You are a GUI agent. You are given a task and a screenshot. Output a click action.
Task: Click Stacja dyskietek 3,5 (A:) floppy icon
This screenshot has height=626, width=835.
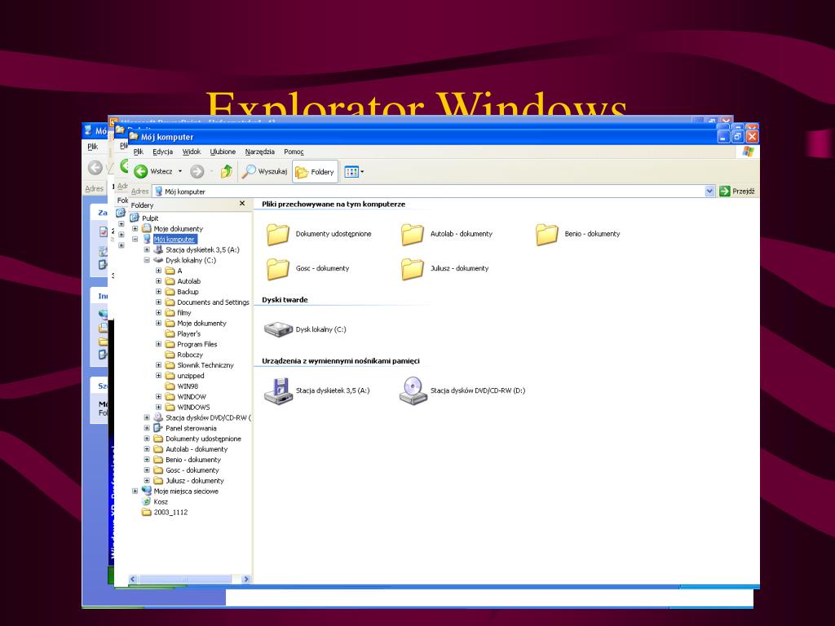click(279, 390)
